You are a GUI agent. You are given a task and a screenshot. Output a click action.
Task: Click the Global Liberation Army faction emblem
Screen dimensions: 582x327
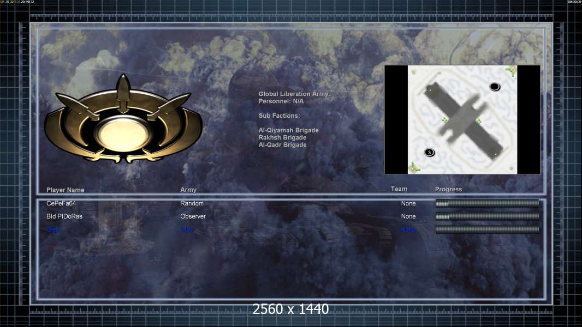tap(123, 119)
